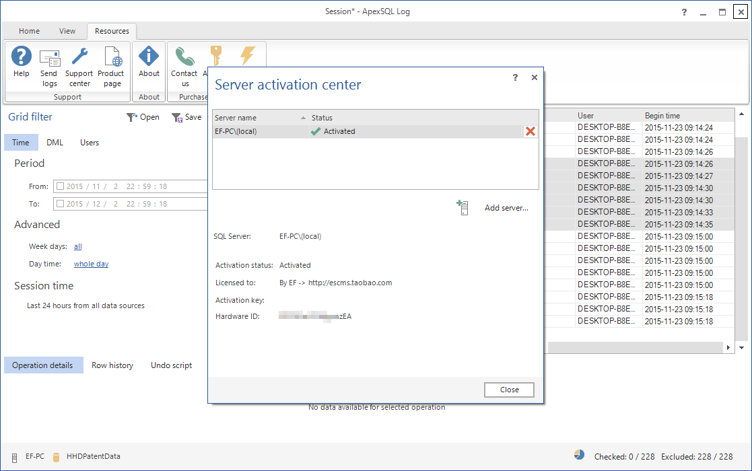The image size is (752, 471).
Task: Click the horizontal scrollbar track in the grid
Action: click(x=635, y=347)
